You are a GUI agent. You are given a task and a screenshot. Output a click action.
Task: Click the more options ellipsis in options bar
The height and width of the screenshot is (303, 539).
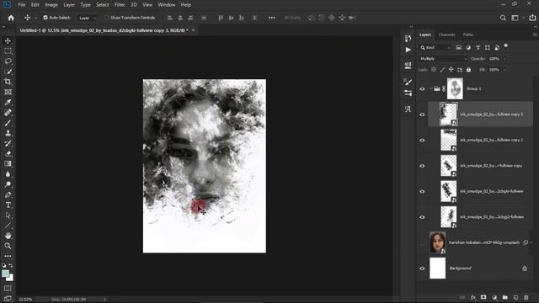pyautogui.click(x=271, y=18)
